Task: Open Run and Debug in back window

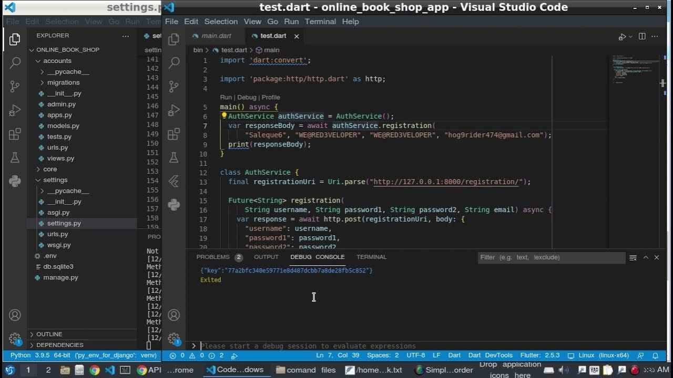Action: click(x=15, y=111)
